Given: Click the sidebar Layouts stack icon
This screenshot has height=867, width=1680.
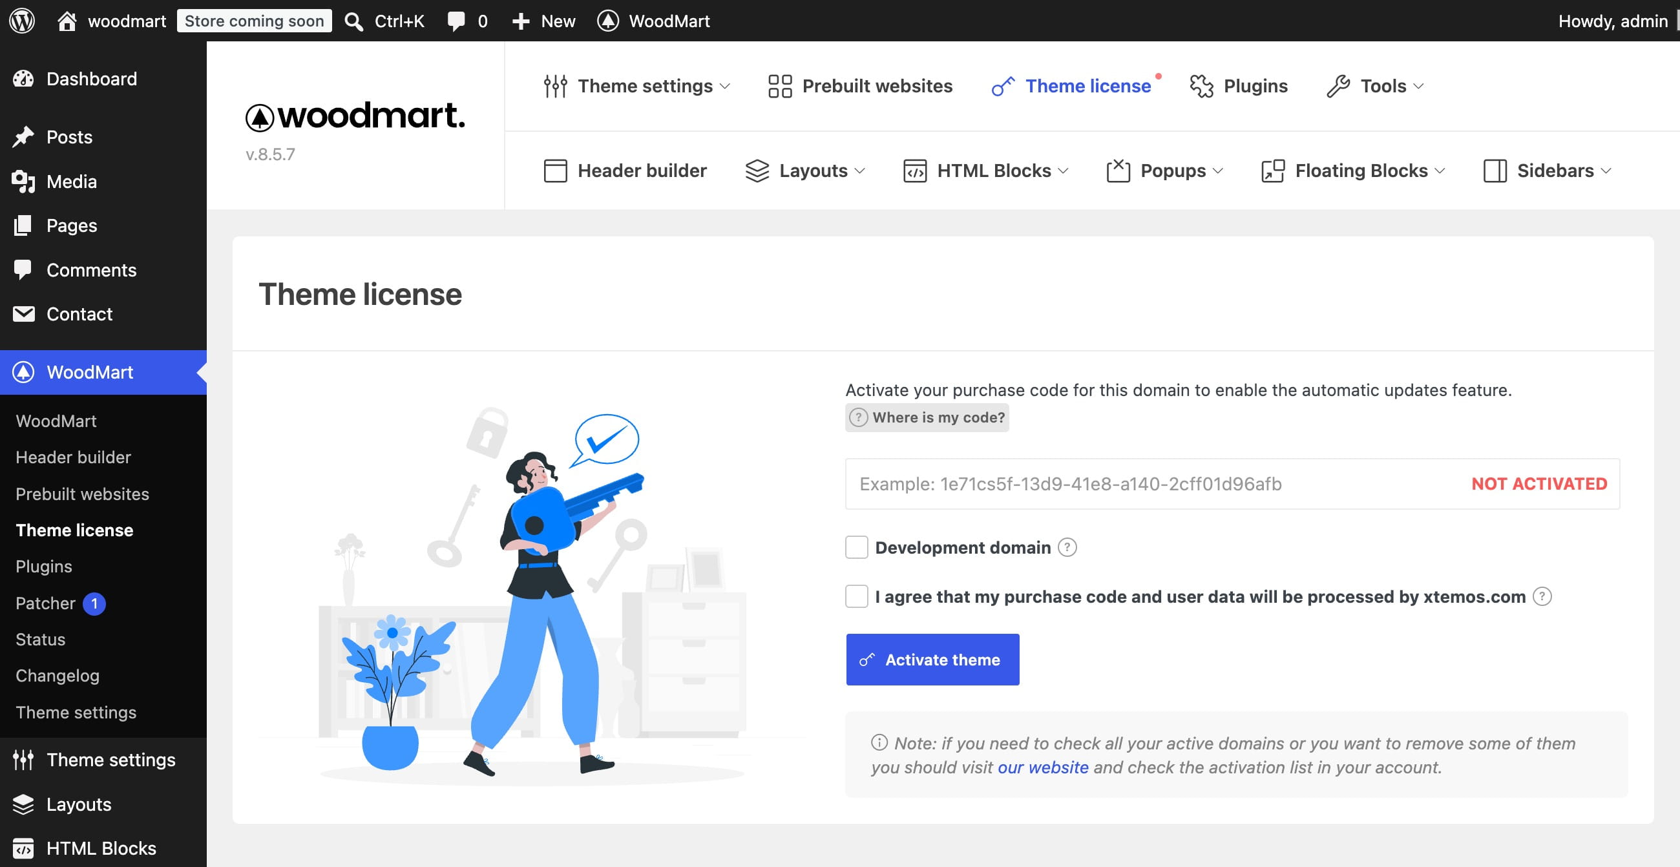Looking at the screenshot, I should [23, 804].
